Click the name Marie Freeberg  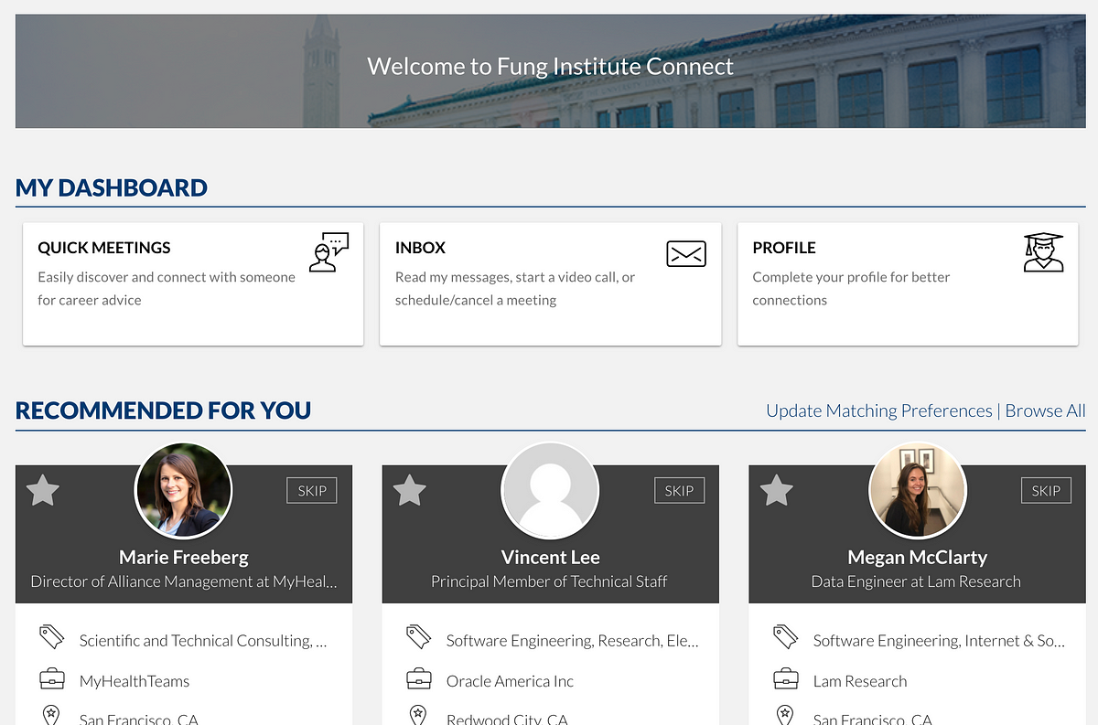coord(184,557)
